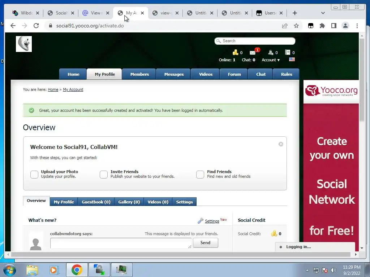The height and width of the screenshot is (277, 370).
Task: Click the Upload your Photo link text
Action: tap(60, 172)
